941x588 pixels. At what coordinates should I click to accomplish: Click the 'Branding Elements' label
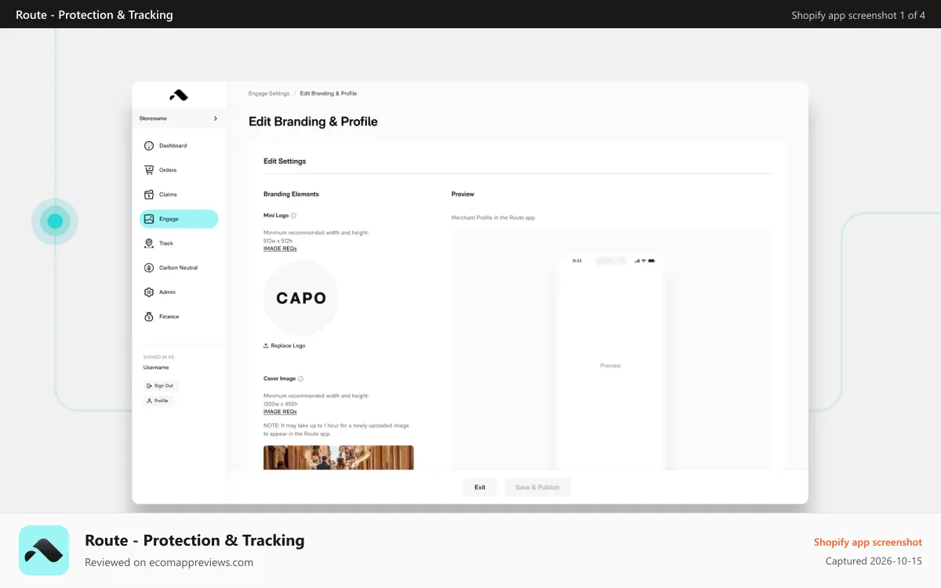[x=291, y=194]
